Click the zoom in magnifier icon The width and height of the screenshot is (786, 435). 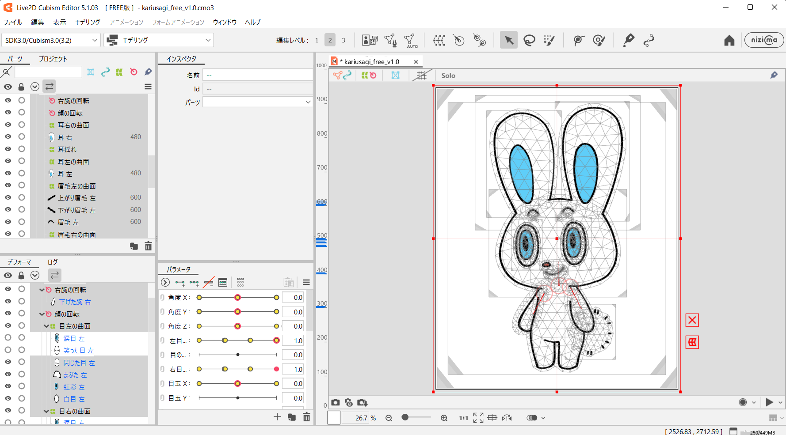(444, 418)
